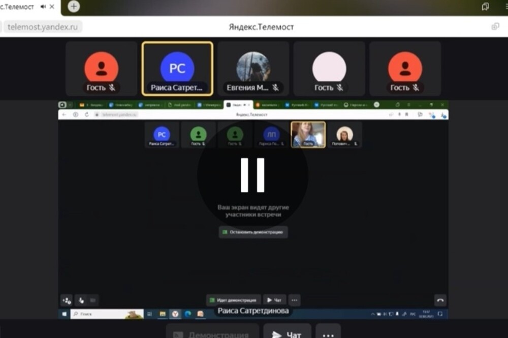
Task: Select Евгения М. participant tile
Action: click(x=253, y=69)
